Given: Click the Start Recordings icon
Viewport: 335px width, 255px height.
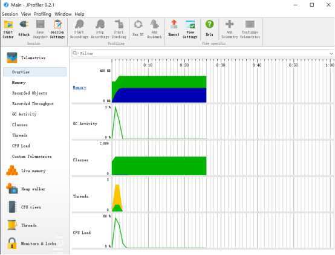Looking at the screenshot, I should [x=79, y=24].
